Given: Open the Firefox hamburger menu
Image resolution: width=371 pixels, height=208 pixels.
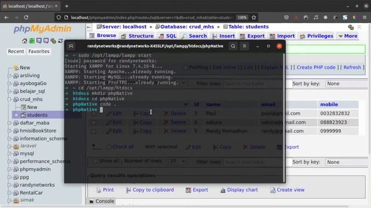Looking at the screenshot, I should [x=365, y=17].
